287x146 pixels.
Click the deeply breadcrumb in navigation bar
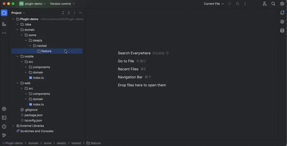[61, 143]
